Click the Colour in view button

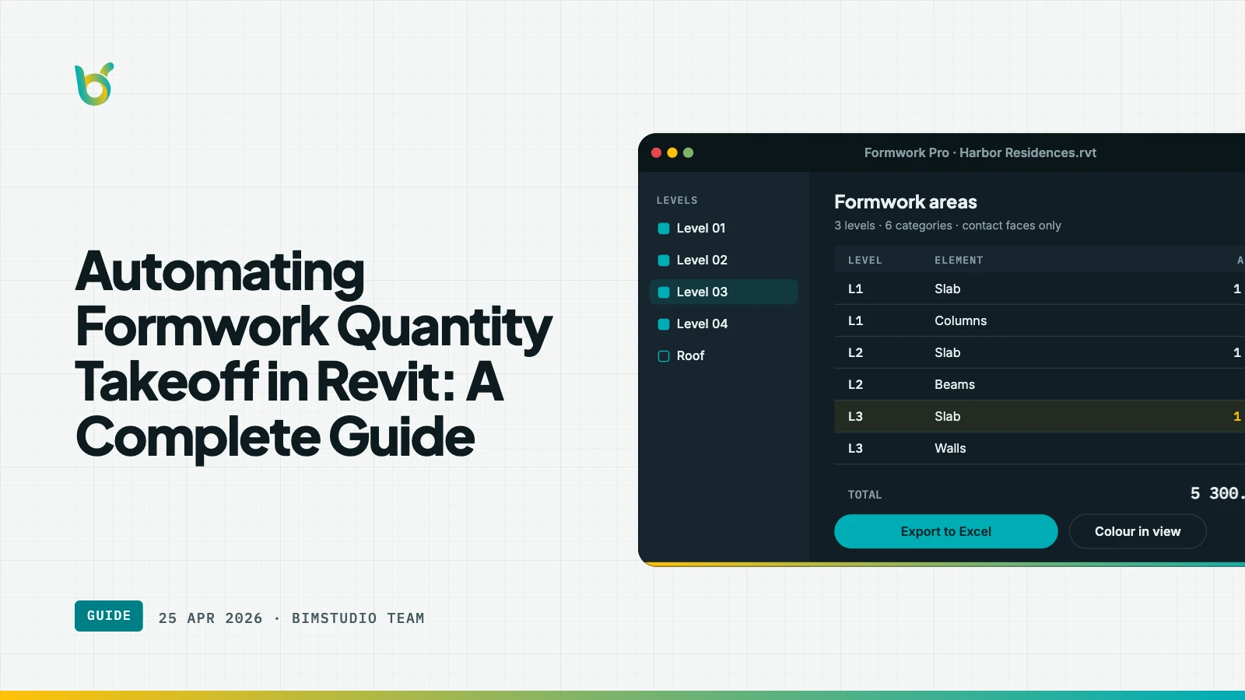1138,531
